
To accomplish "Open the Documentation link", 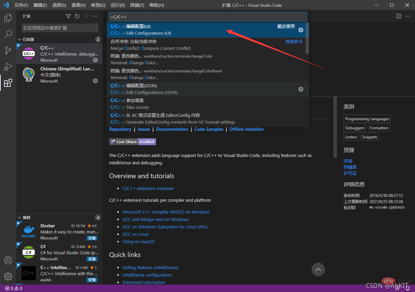I will point(172,129).
